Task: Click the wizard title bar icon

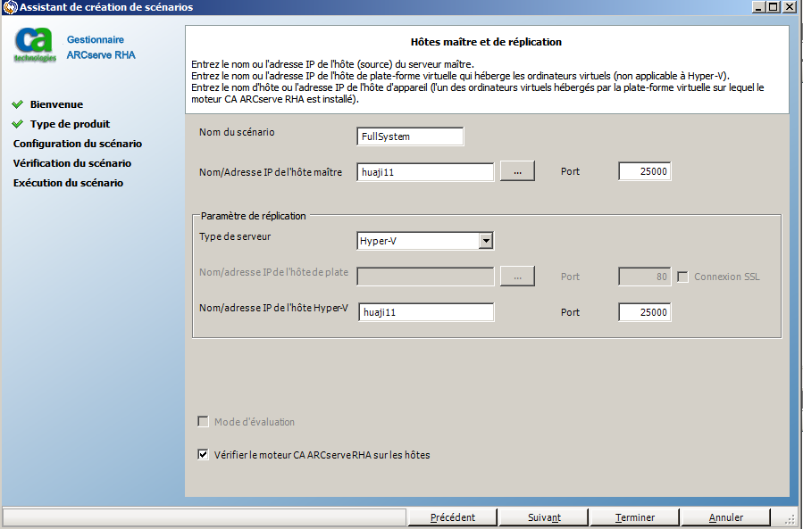Action: click(x=9, y=7)
